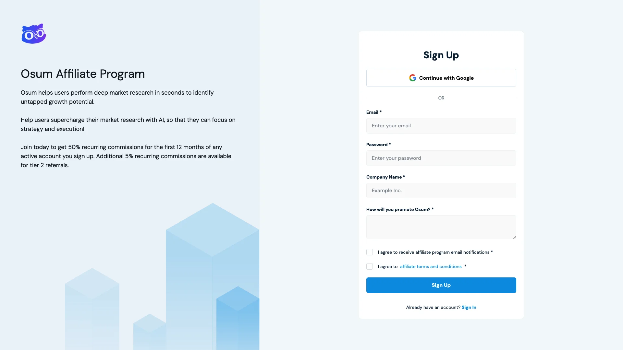Click the Sign Up submit button icon
This screenshot has height=350, width=623.
[441, 285]
